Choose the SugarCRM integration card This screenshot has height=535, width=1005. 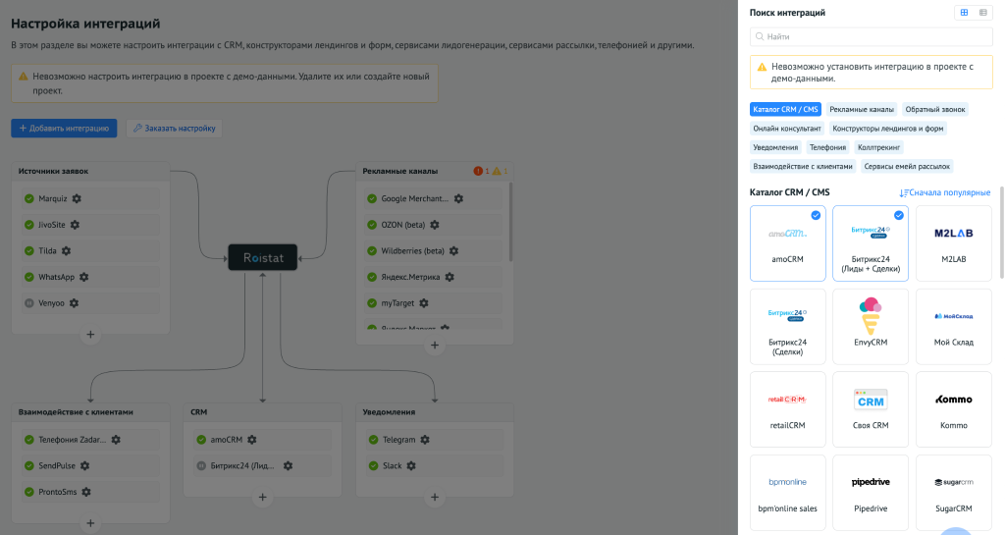click(954, 493)
